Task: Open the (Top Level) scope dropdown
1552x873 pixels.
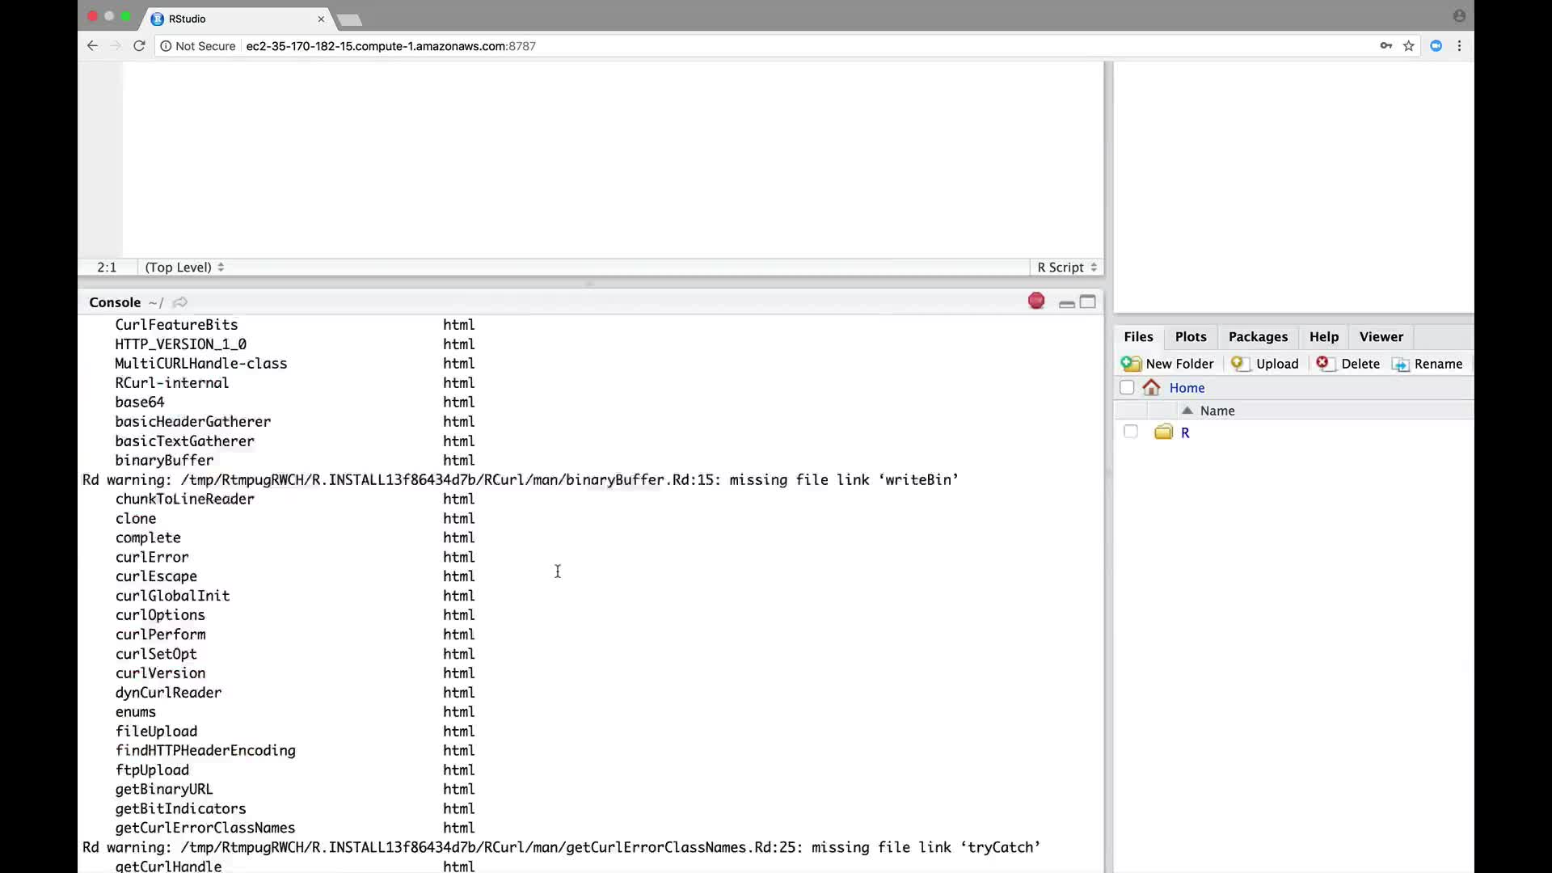Action: pyautogui.click(x=183, y=268)
